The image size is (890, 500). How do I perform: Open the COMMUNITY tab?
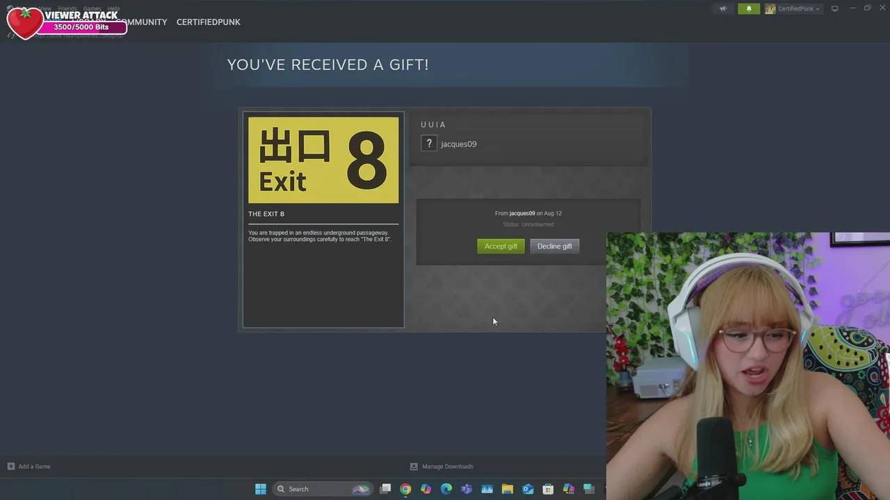click(142, 22)
